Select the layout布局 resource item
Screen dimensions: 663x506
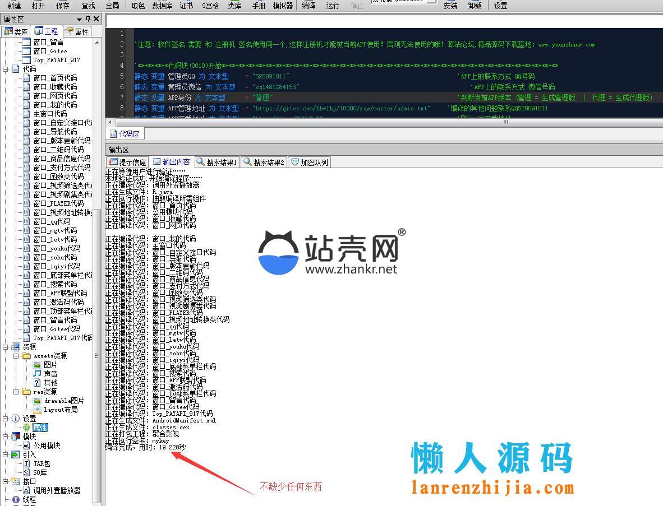tap(61, 410)
